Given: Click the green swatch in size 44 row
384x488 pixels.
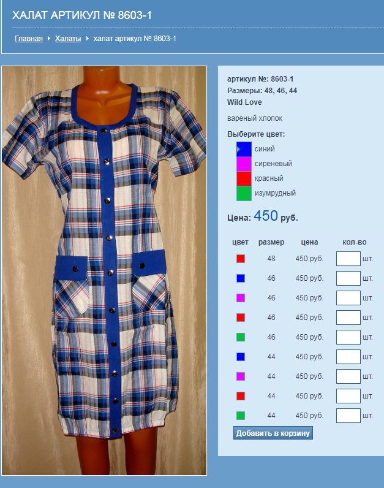Looking at the screenshot, I should pyautogui.click(x=241, y=416).
